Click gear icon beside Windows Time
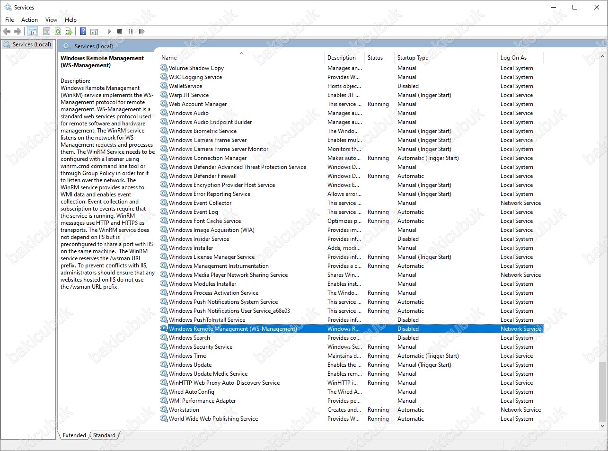Image resolution: width=608 pixels, height=451 pixels. click(164, 355)
